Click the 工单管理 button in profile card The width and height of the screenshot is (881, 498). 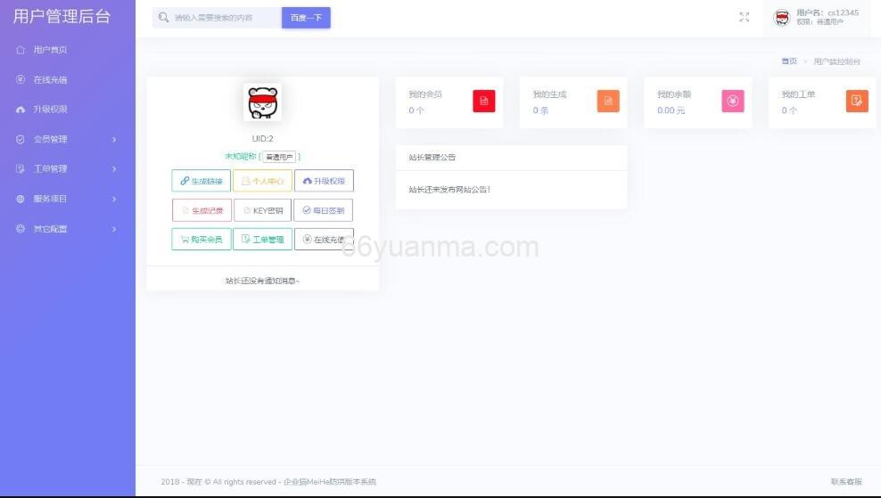point(262,239)
